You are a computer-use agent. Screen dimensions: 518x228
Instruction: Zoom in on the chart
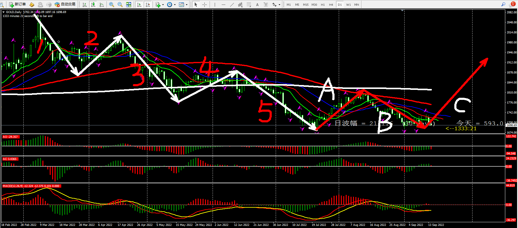point(112,5)
